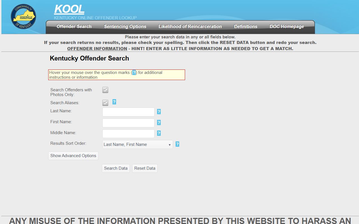Go to Likelihood of Reincarceration page
This screenshot has width=359, height=224.
click(190, 27)
